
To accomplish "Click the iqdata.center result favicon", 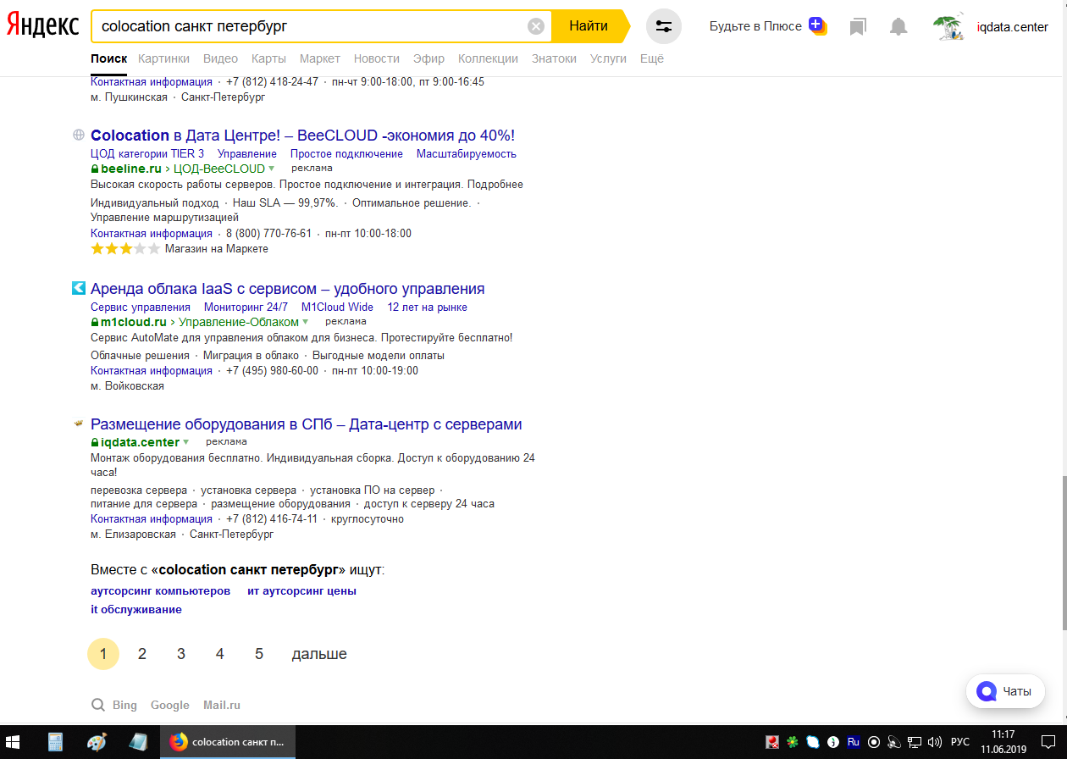I will pyautogui.click(x=79, y=424).
